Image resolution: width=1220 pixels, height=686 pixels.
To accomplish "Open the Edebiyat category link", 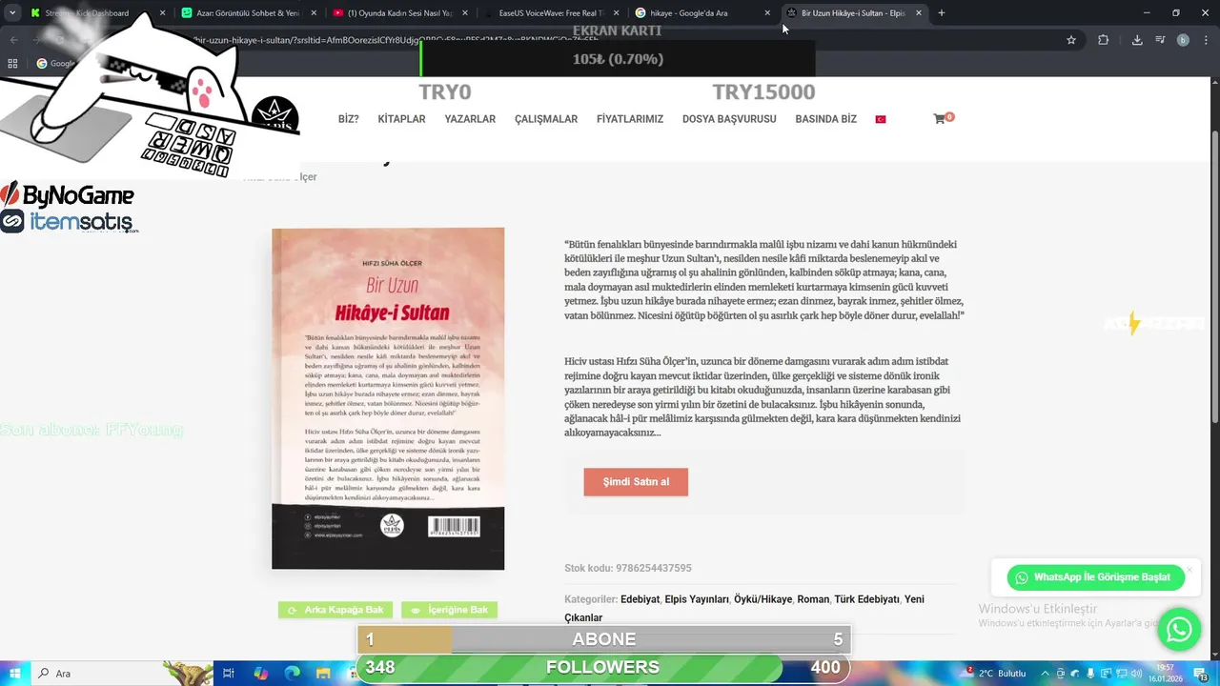I will point(640,599).
